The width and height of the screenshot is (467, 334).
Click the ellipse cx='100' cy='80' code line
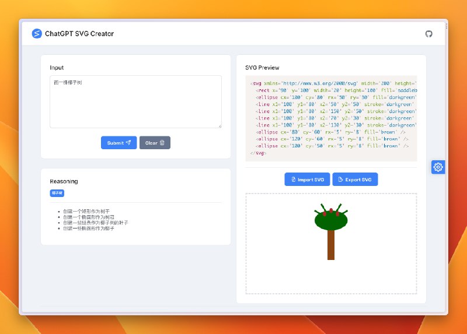click(x=336, y=97)
